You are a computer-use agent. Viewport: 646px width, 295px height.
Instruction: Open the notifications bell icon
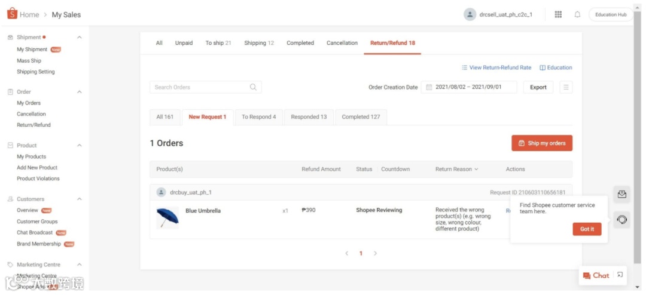click(578, 14)
